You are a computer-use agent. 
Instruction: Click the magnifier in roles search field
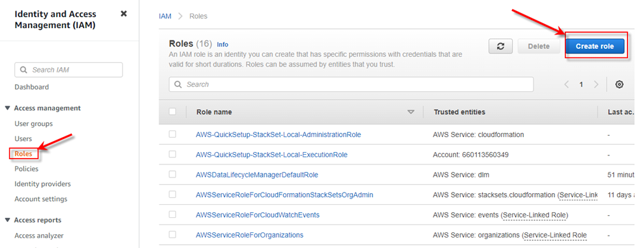(x=177, y=84)
